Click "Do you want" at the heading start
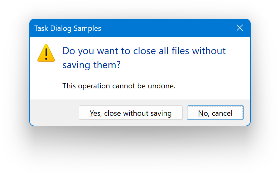Screen dimensions: 280x173 tap(80, 51)
